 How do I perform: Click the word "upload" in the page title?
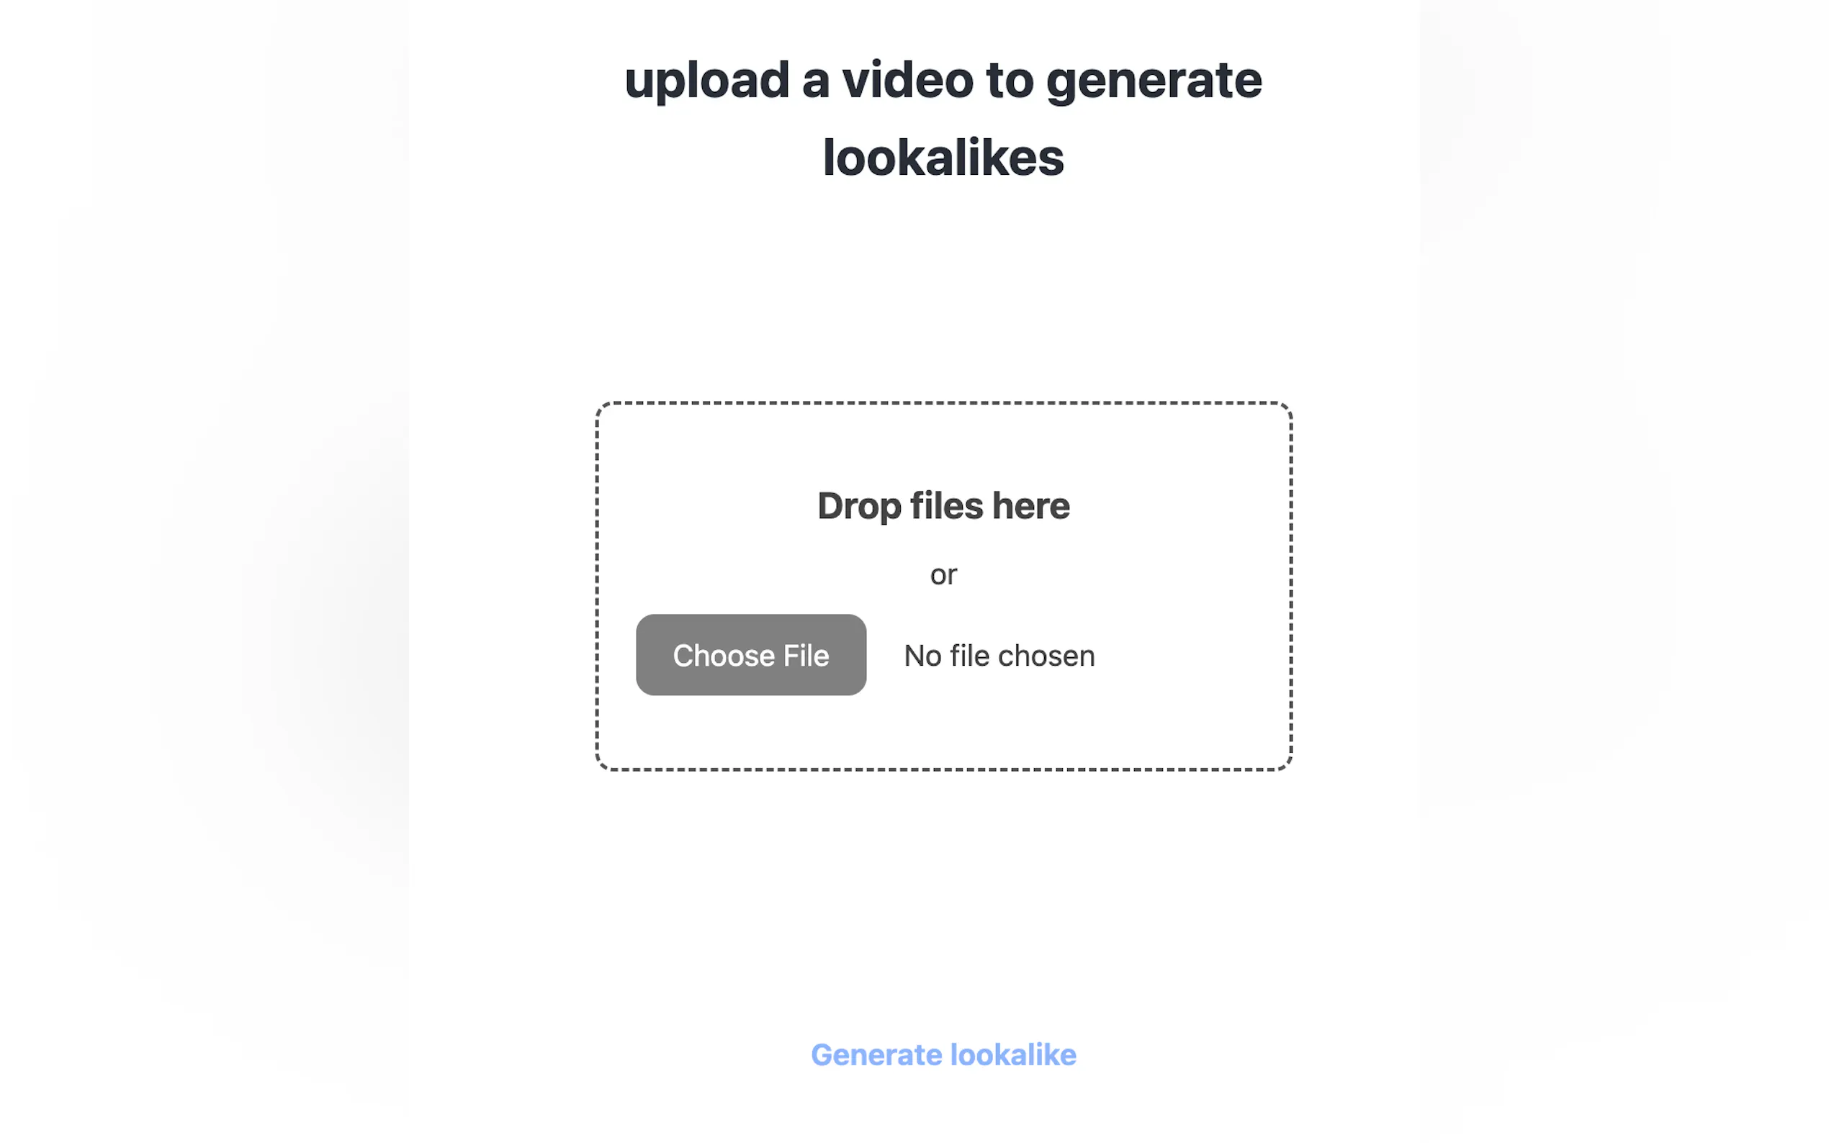706,81
